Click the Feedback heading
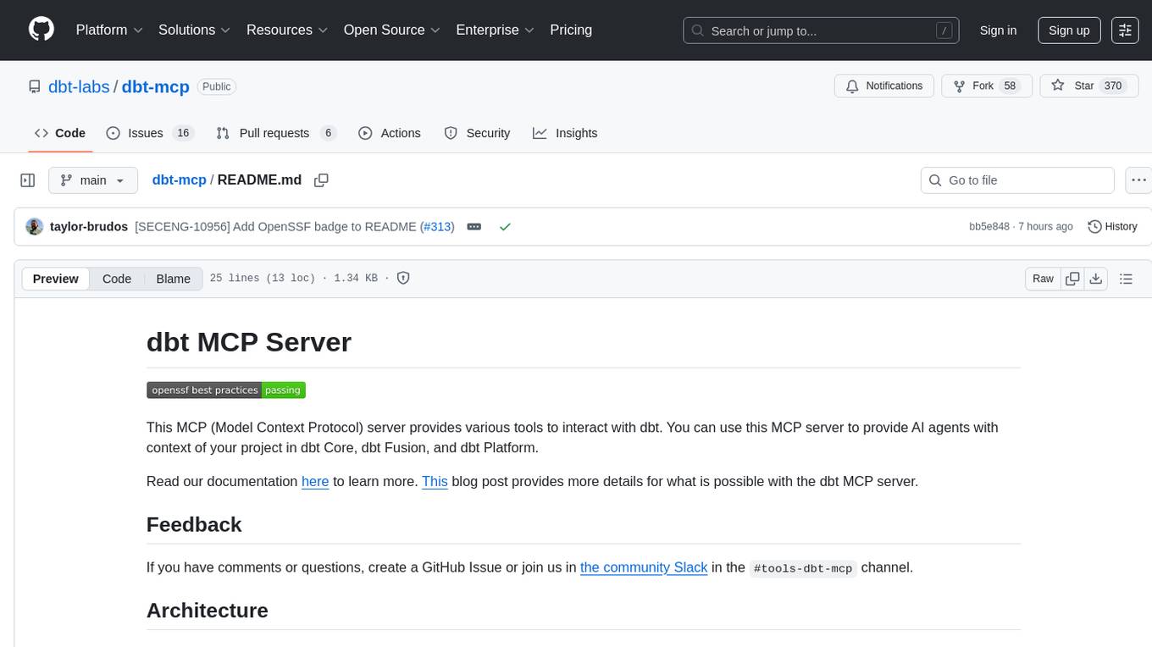Image resolution: width=1152 pixels, height=647 pixels. [194, 524]
